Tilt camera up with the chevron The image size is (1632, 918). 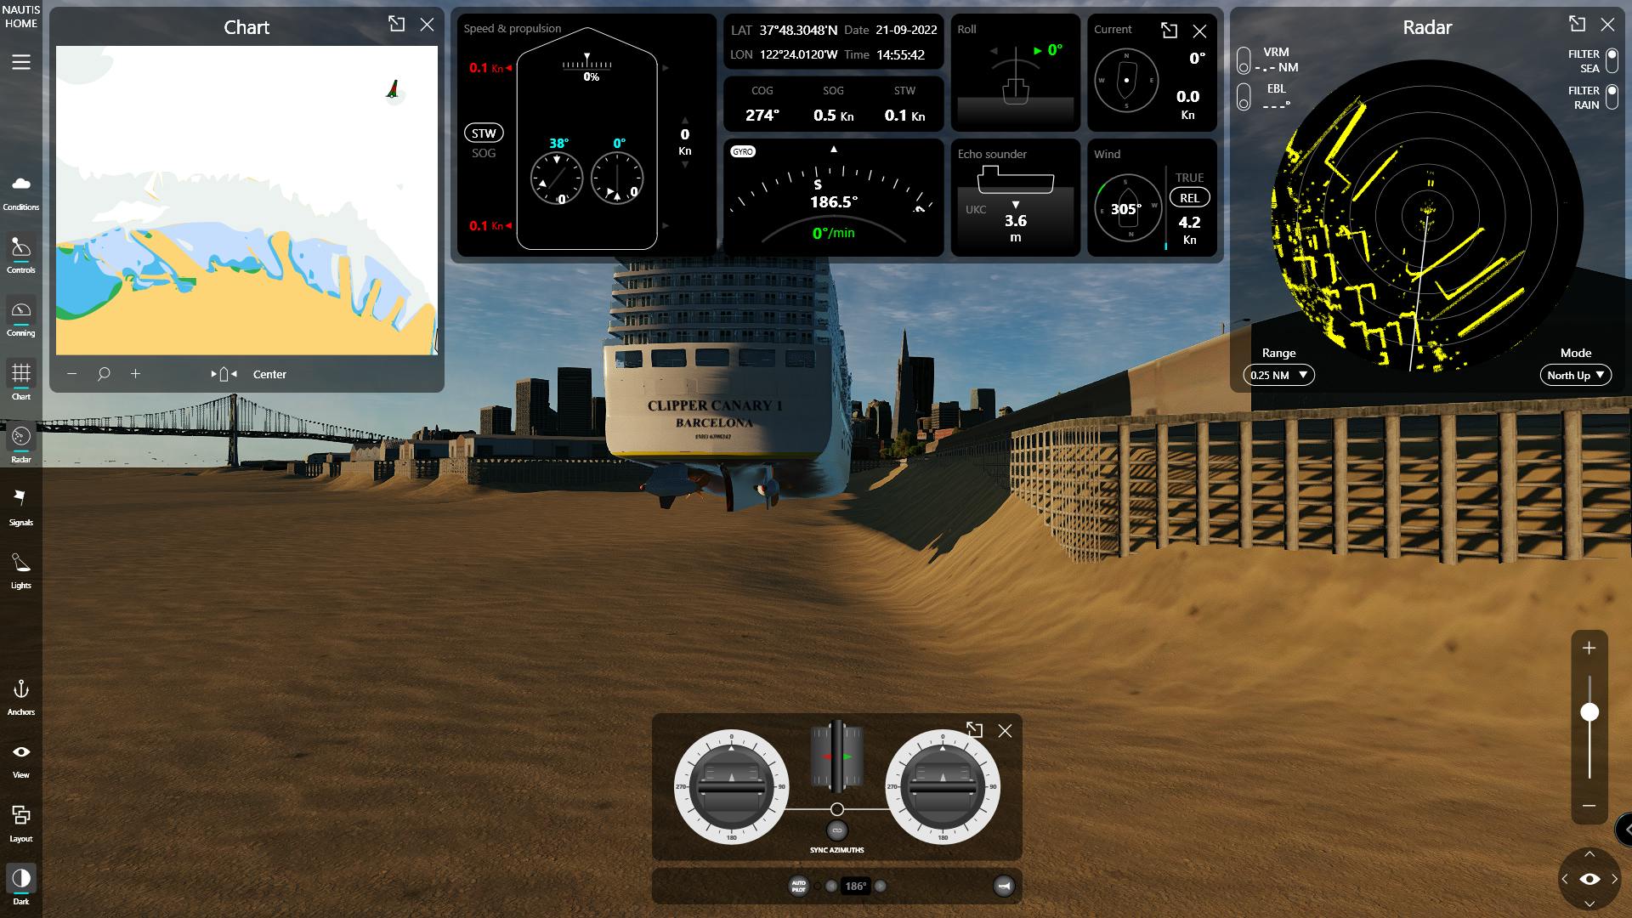[1589, 854]
